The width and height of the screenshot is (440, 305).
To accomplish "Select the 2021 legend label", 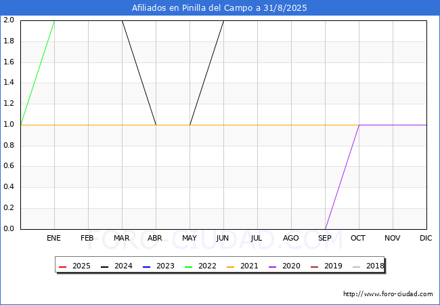I will point(249,266).
